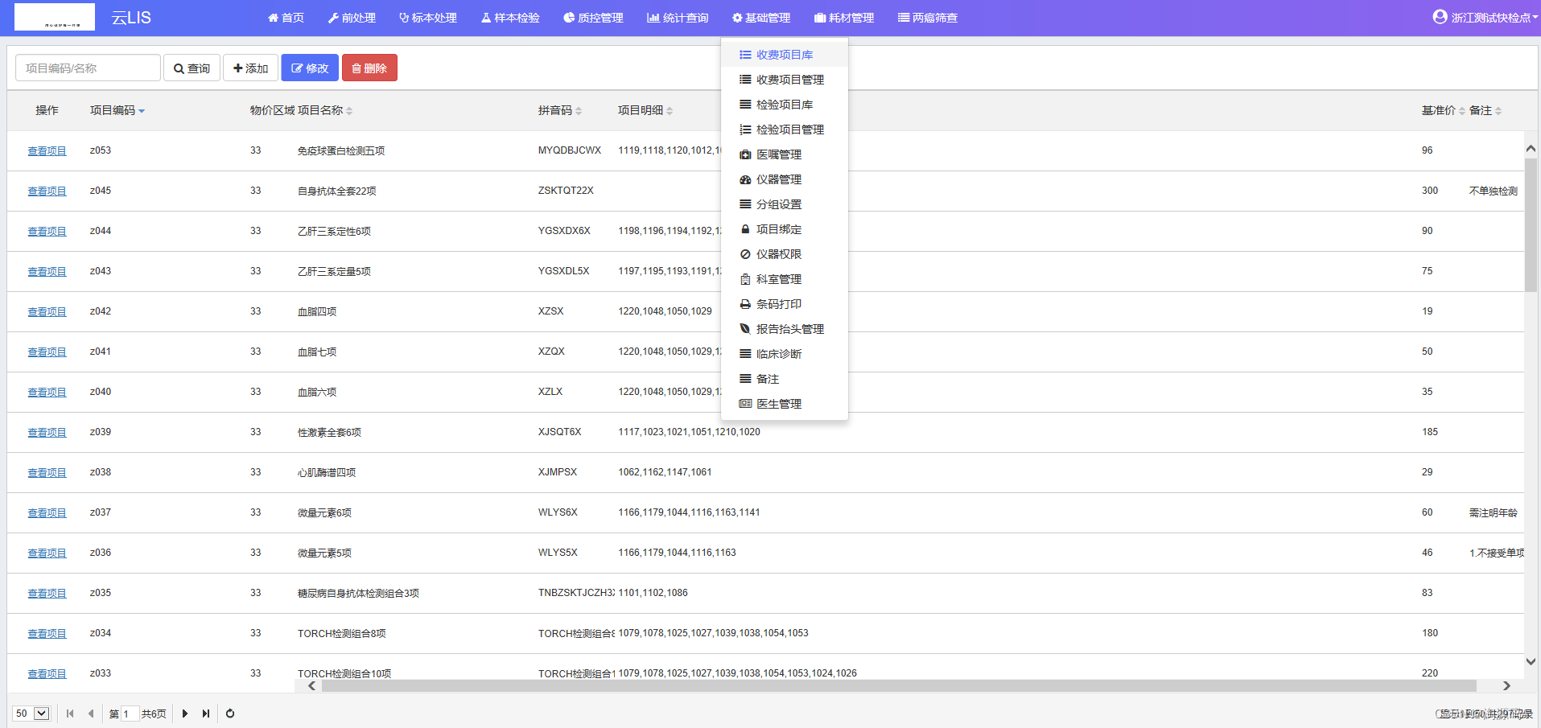Go to previous page icon
Viewport: 1541px width, 728px height.
91,714
